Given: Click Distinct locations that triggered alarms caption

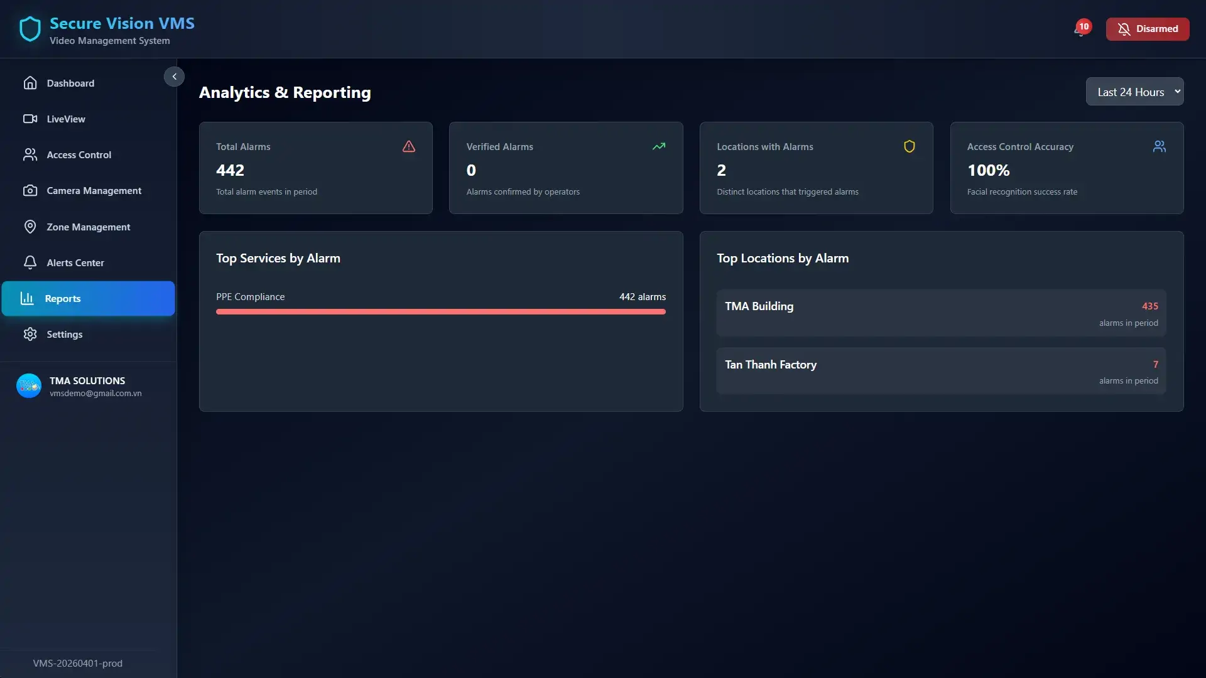Looking at the screenshot, I should point(787,191).
